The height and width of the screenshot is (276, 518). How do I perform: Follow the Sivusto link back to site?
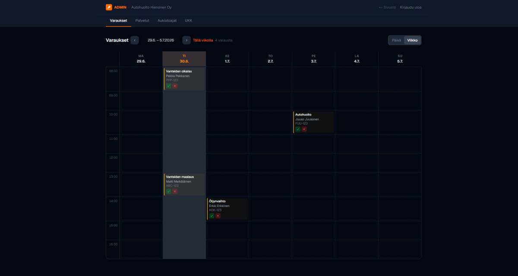click(x=387, y=7)
